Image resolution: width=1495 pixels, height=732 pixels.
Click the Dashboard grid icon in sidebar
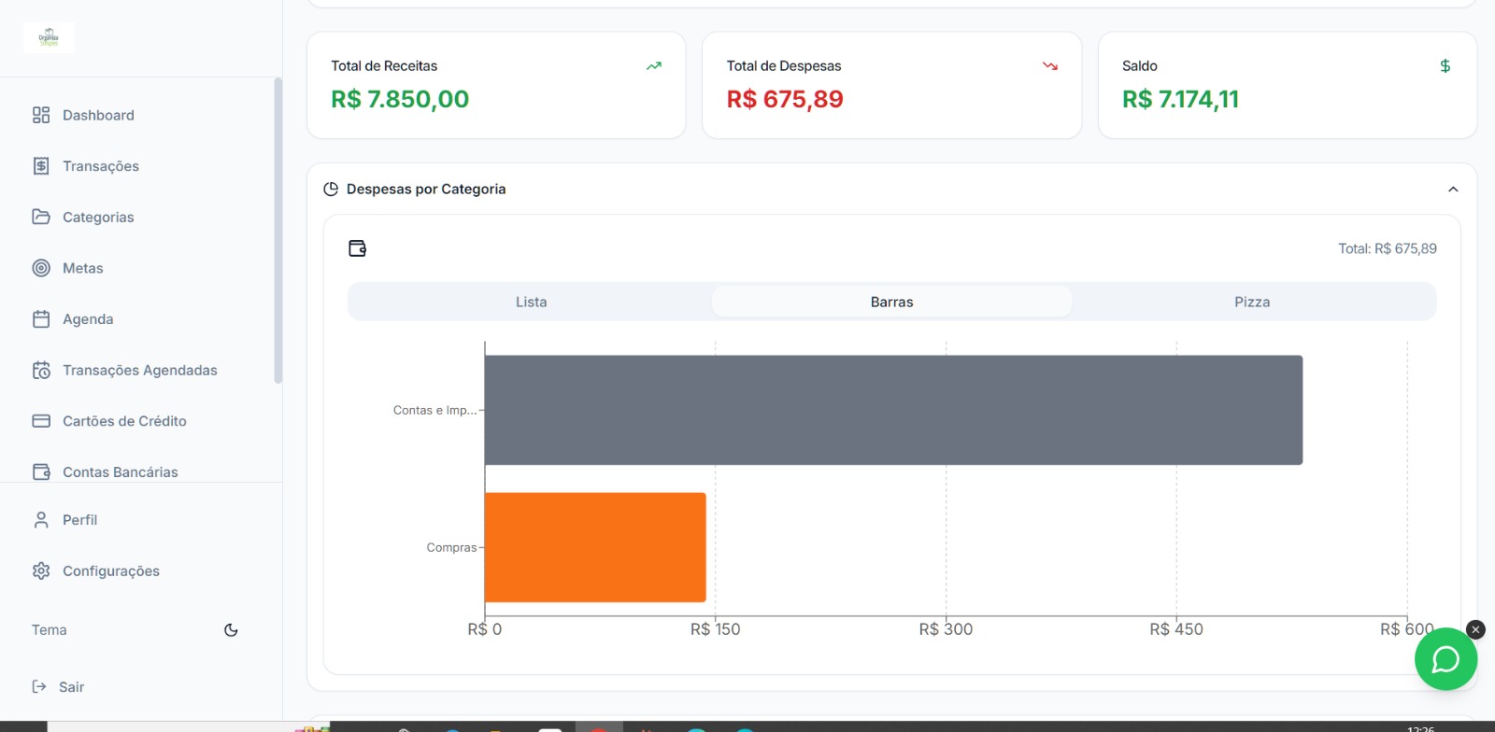pyautogui.click(x=41, y=115)
